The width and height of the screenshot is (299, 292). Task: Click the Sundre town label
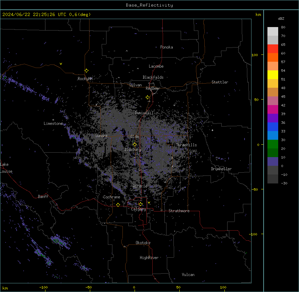coord(101,136)
